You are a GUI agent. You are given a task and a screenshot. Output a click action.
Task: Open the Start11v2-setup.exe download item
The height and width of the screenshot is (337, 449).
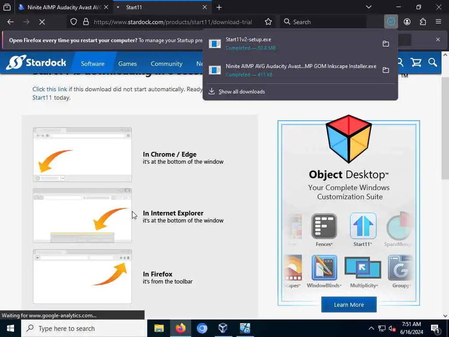click(x=291, y=43)
